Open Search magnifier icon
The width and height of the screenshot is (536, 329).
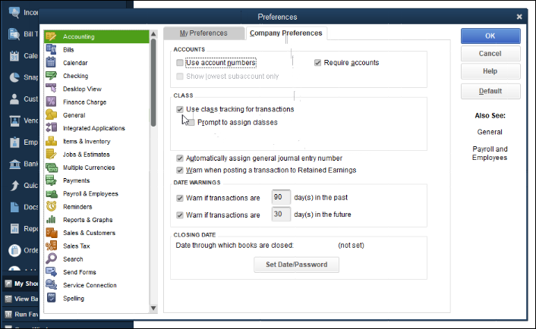[x=52, y=258]
